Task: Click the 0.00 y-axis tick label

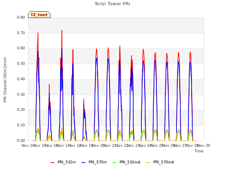Action: point(21,140)
